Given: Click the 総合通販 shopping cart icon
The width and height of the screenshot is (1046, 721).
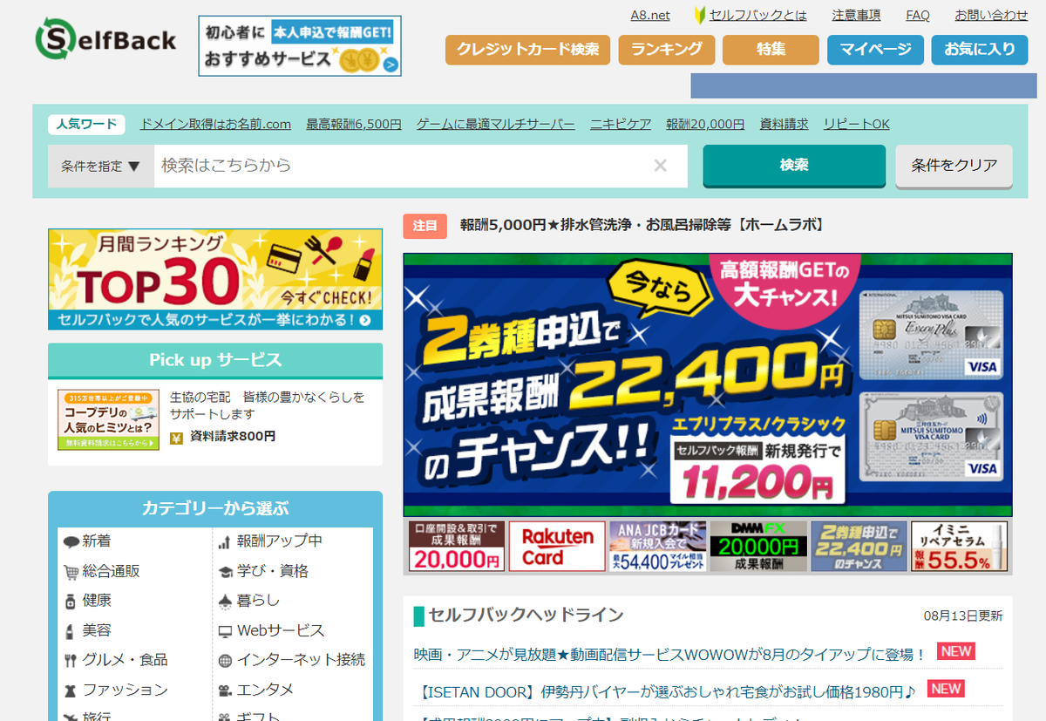Looking at the screenshot, I should [71, 572].
